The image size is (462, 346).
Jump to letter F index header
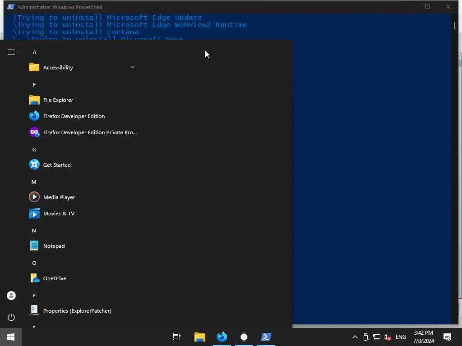pyautogui.click(x=34, y=85)
